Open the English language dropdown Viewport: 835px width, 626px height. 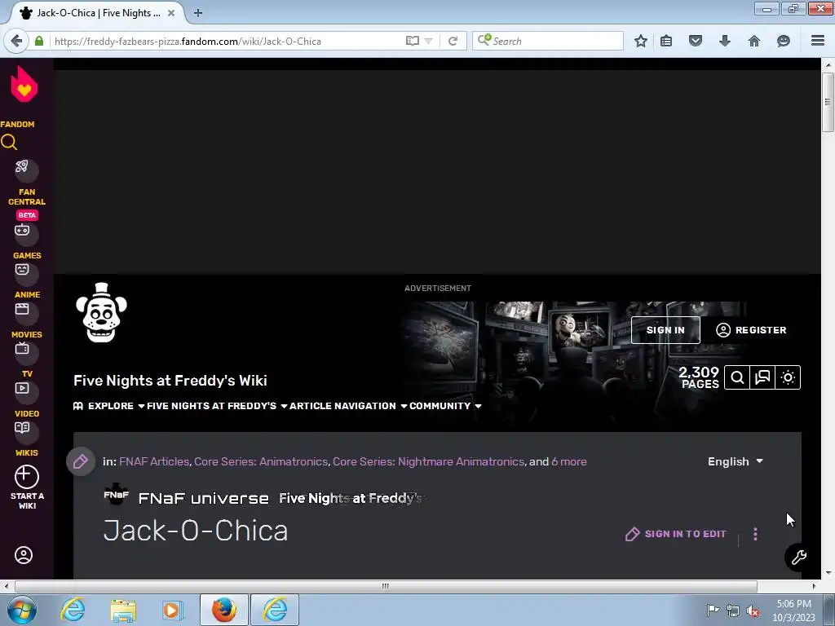point(736,461)
